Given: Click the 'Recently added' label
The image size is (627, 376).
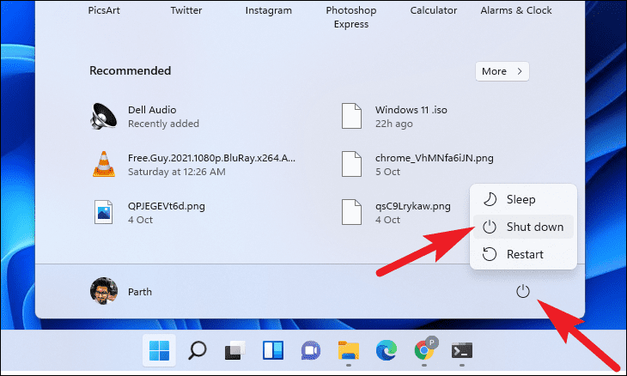Looking at the screenshot, I should click(x=163, y=124).
